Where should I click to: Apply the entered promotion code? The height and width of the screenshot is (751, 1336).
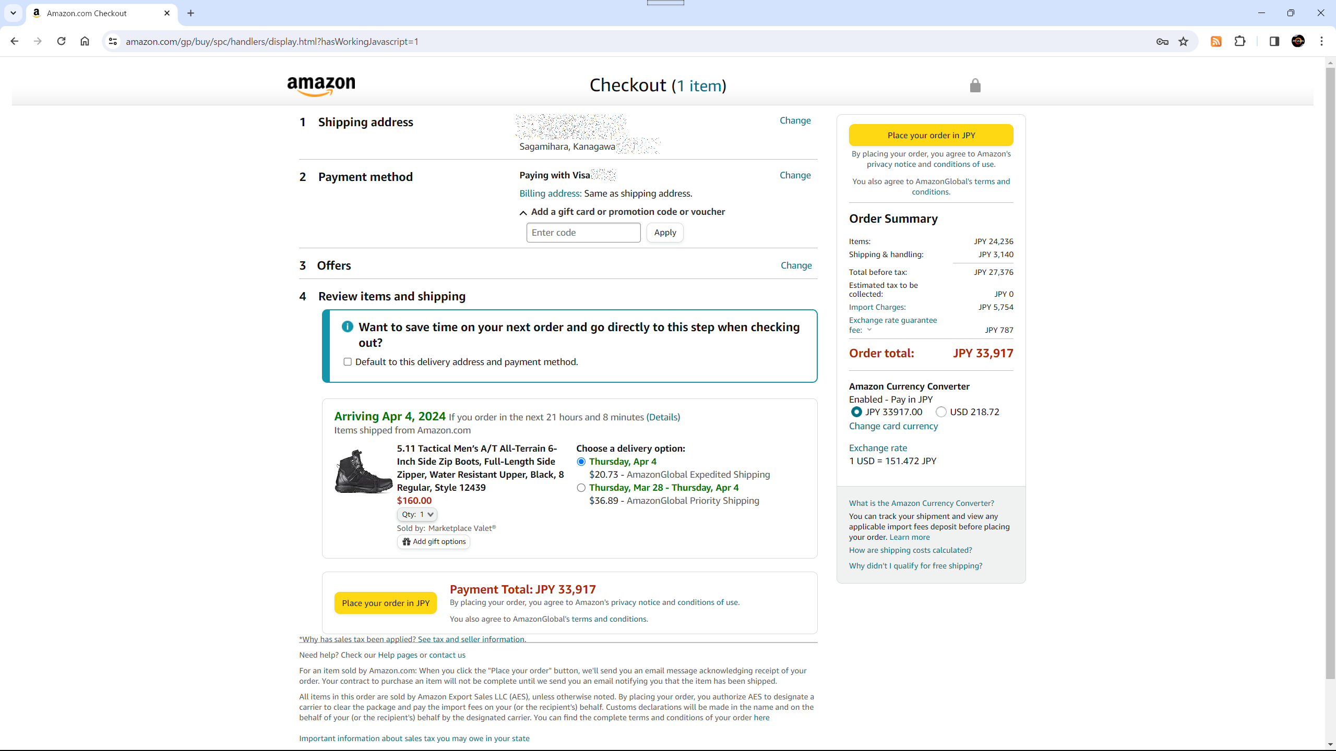pos(665,233)
